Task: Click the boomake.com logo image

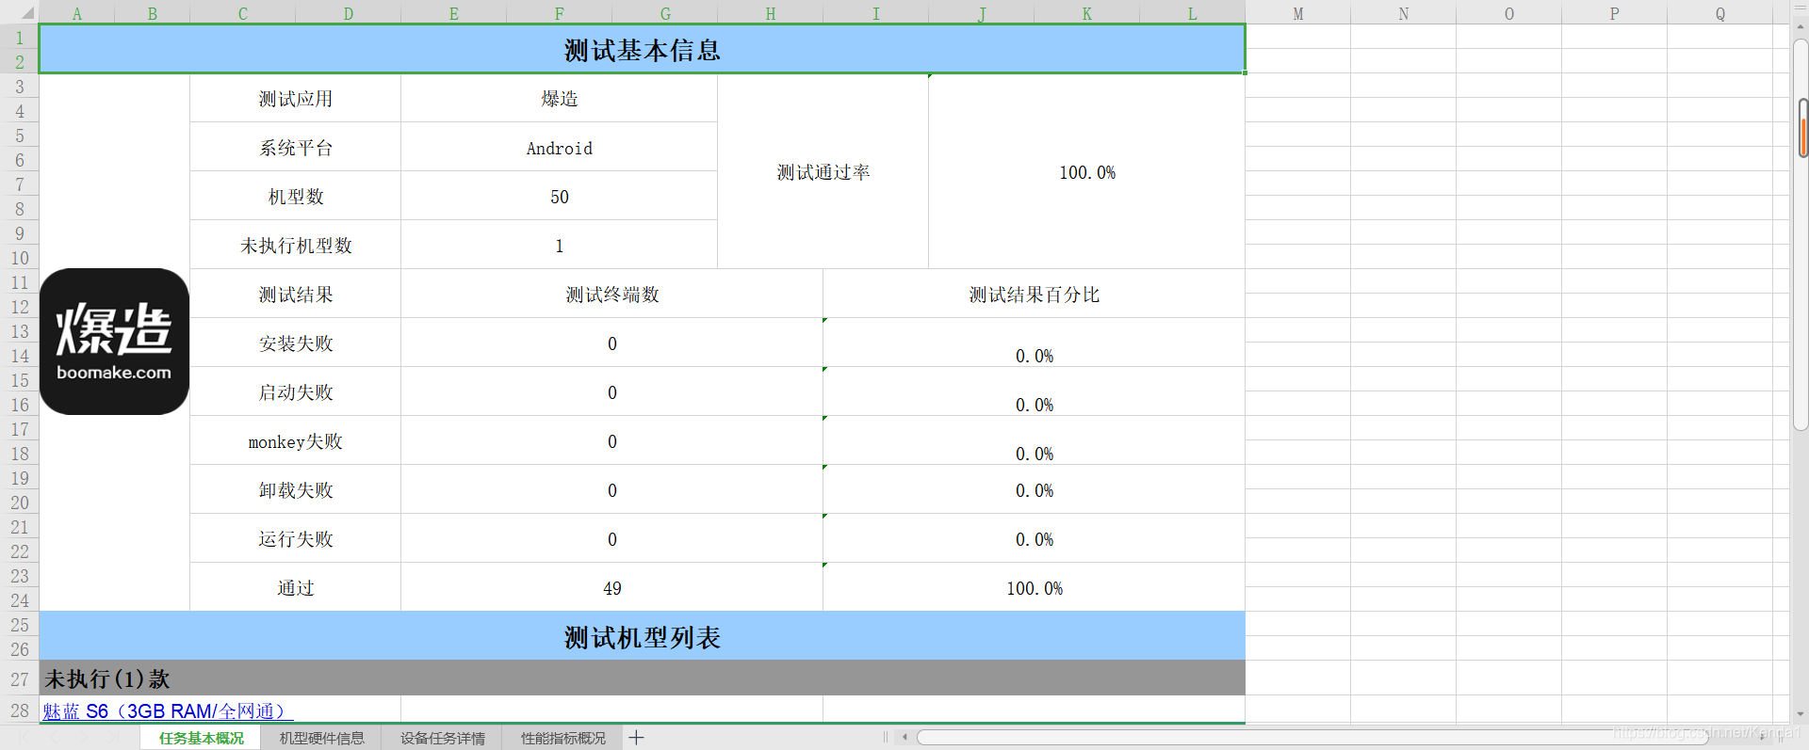Action: pos(114,342)
